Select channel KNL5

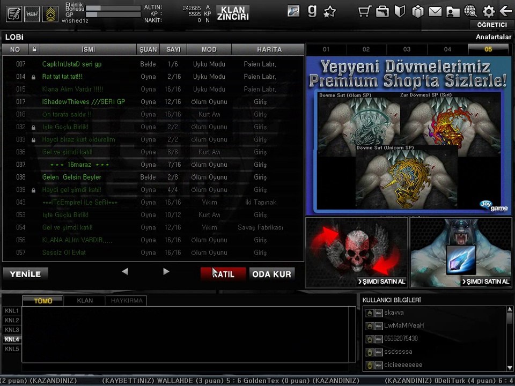click(x=12, y=348)
